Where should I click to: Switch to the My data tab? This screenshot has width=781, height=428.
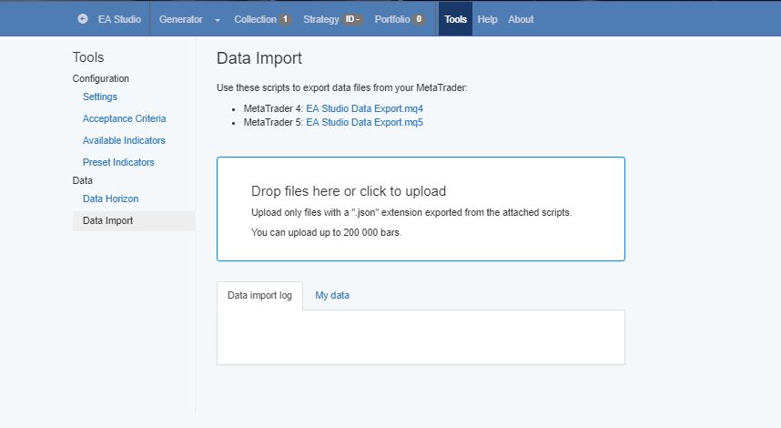click(332, 295)
